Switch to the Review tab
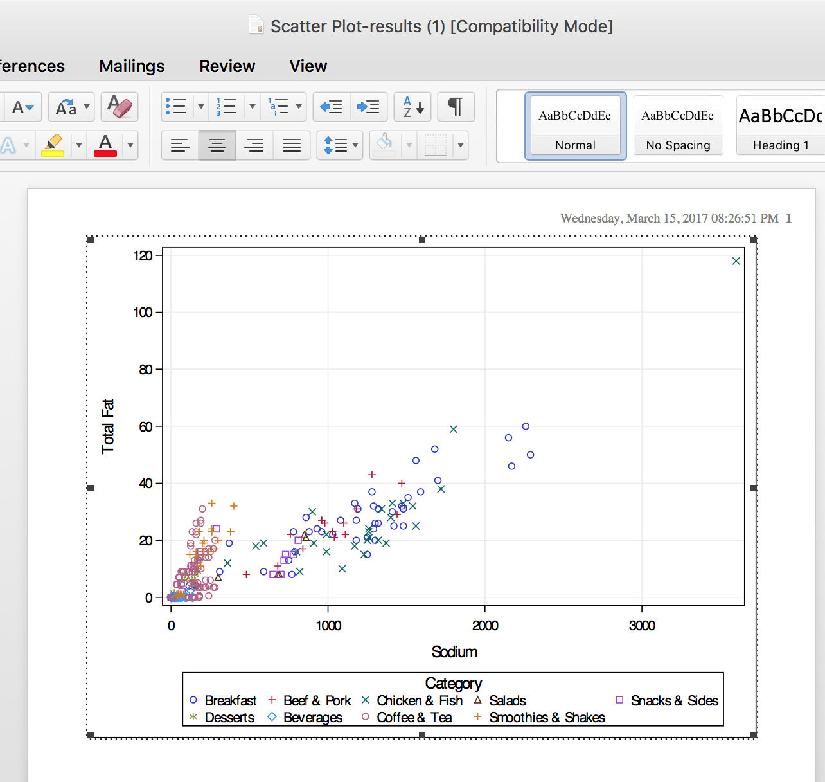The image size is (825, 782). point(227,66)
